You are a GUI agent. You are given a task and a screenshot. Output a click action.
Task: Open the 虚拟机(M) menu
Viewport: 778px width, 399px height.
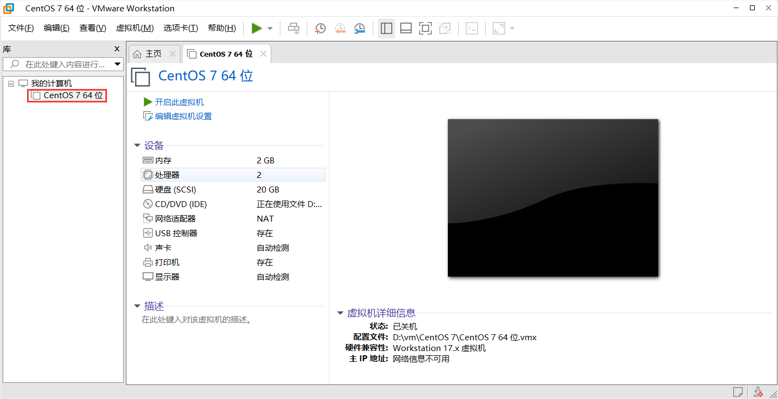[x=135, y=28]
